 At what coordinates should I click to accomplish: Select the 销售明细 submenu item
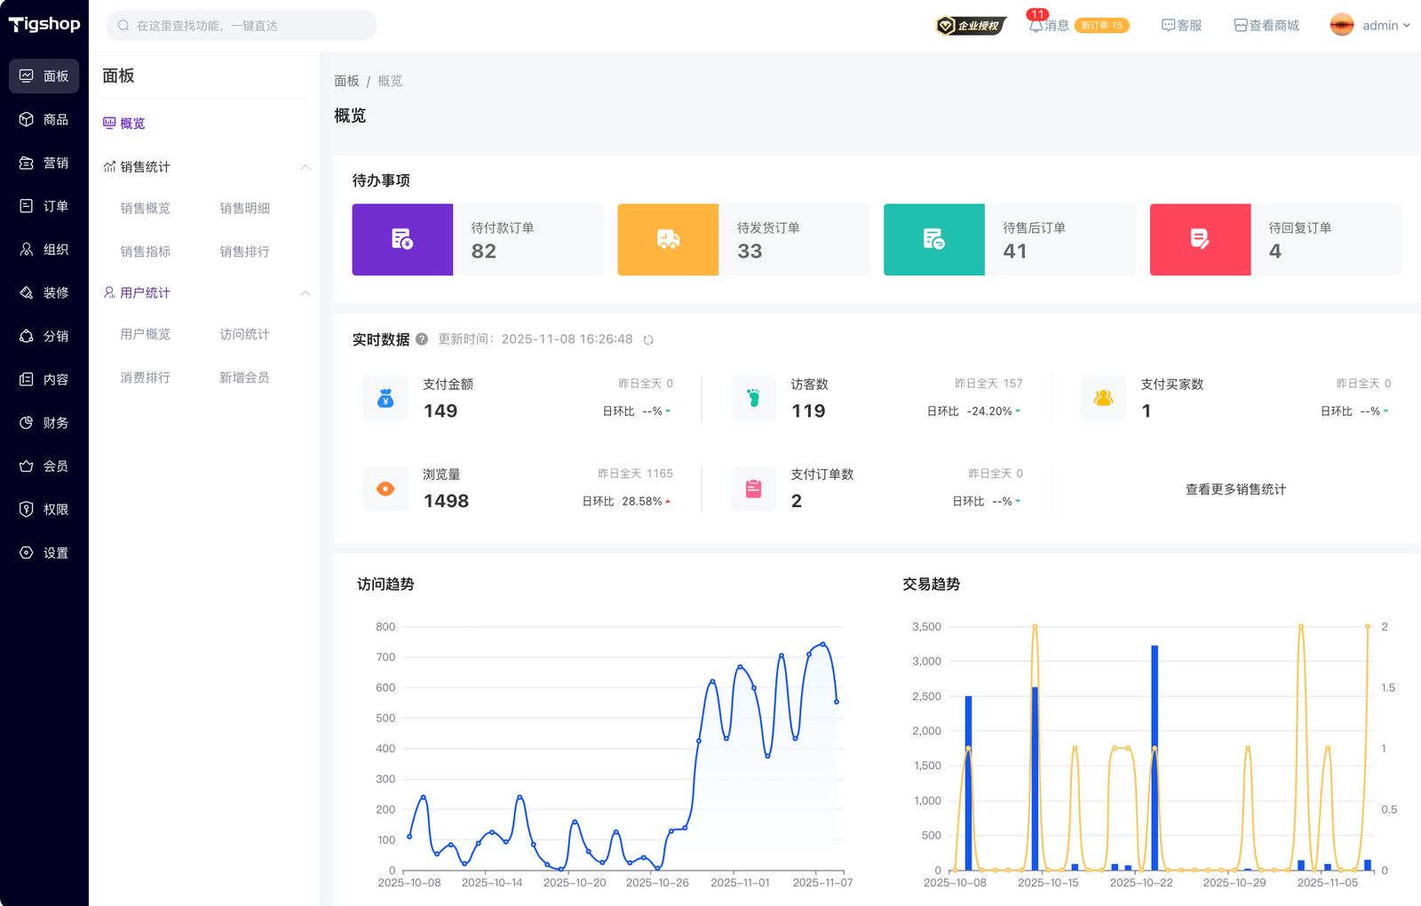click(x=244, y=208)
